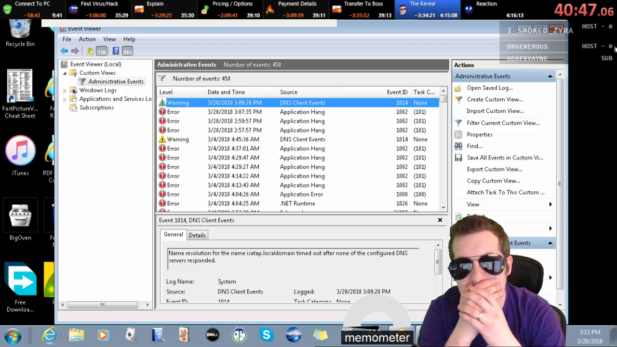Click the Filter Current Custom View icon
The width and height of the screenshot is (617, 347).
click(458, 123)
